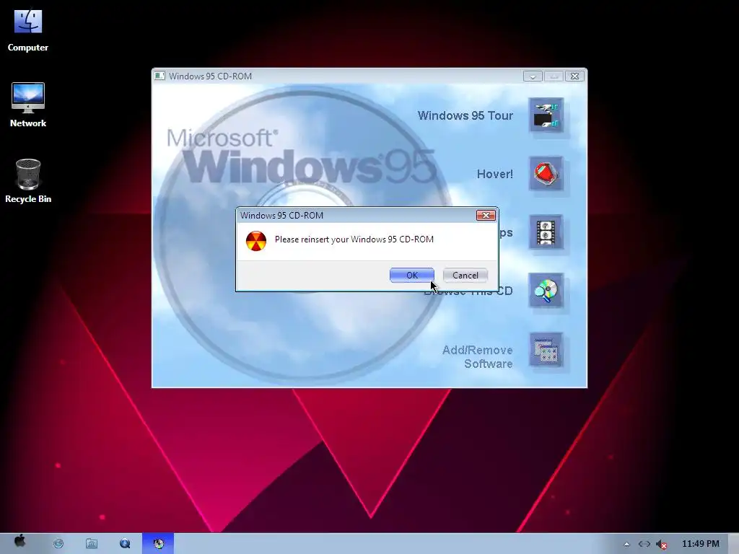Click the dialog title "Windows 95 CD-ROM"
This screenshot has width=739, height=554.
pos(281,215)
